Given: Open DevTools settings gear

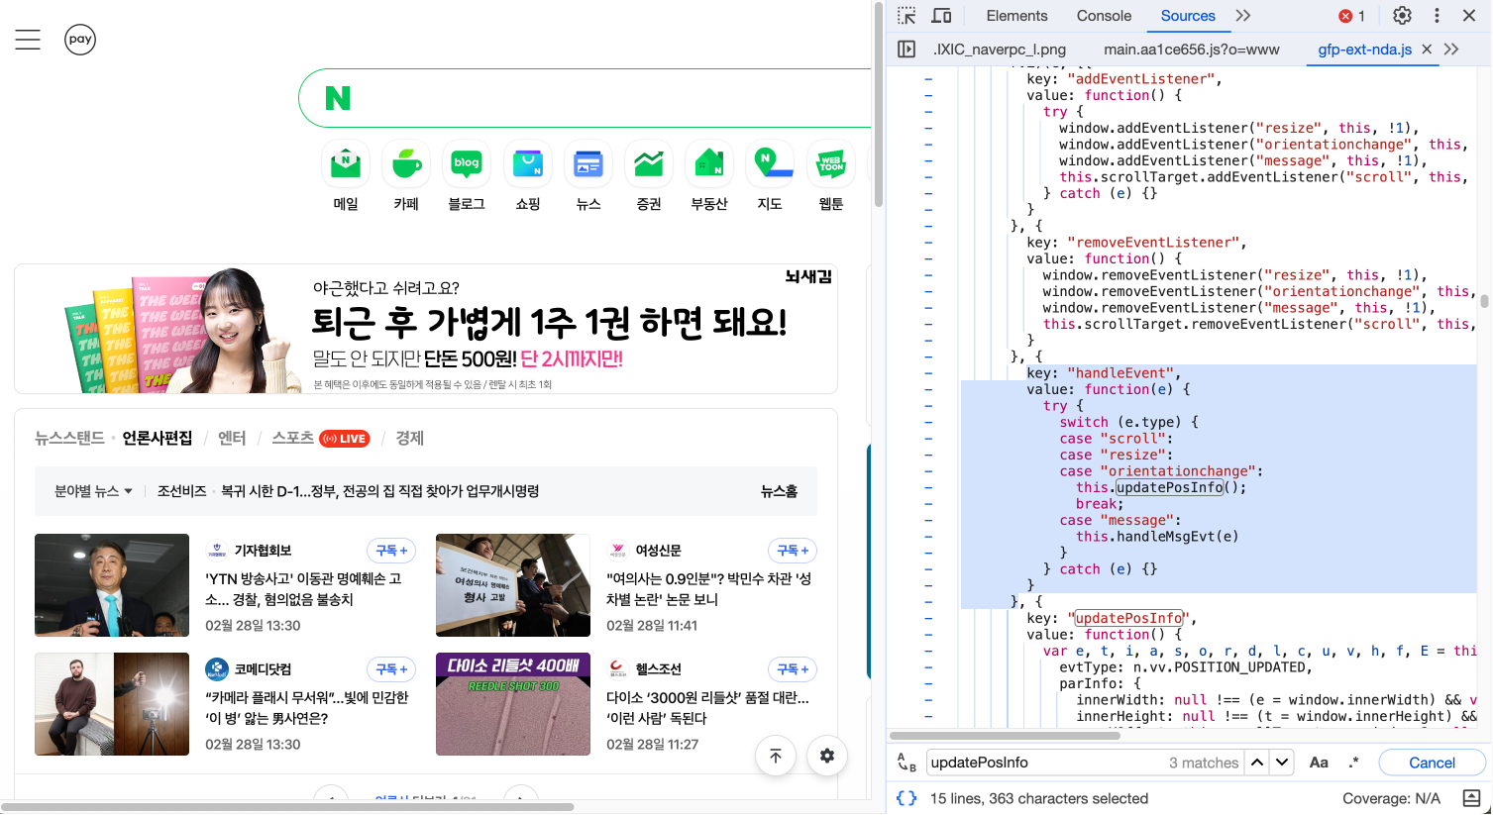Looking at the screenshot, I should pos(1402,16).
